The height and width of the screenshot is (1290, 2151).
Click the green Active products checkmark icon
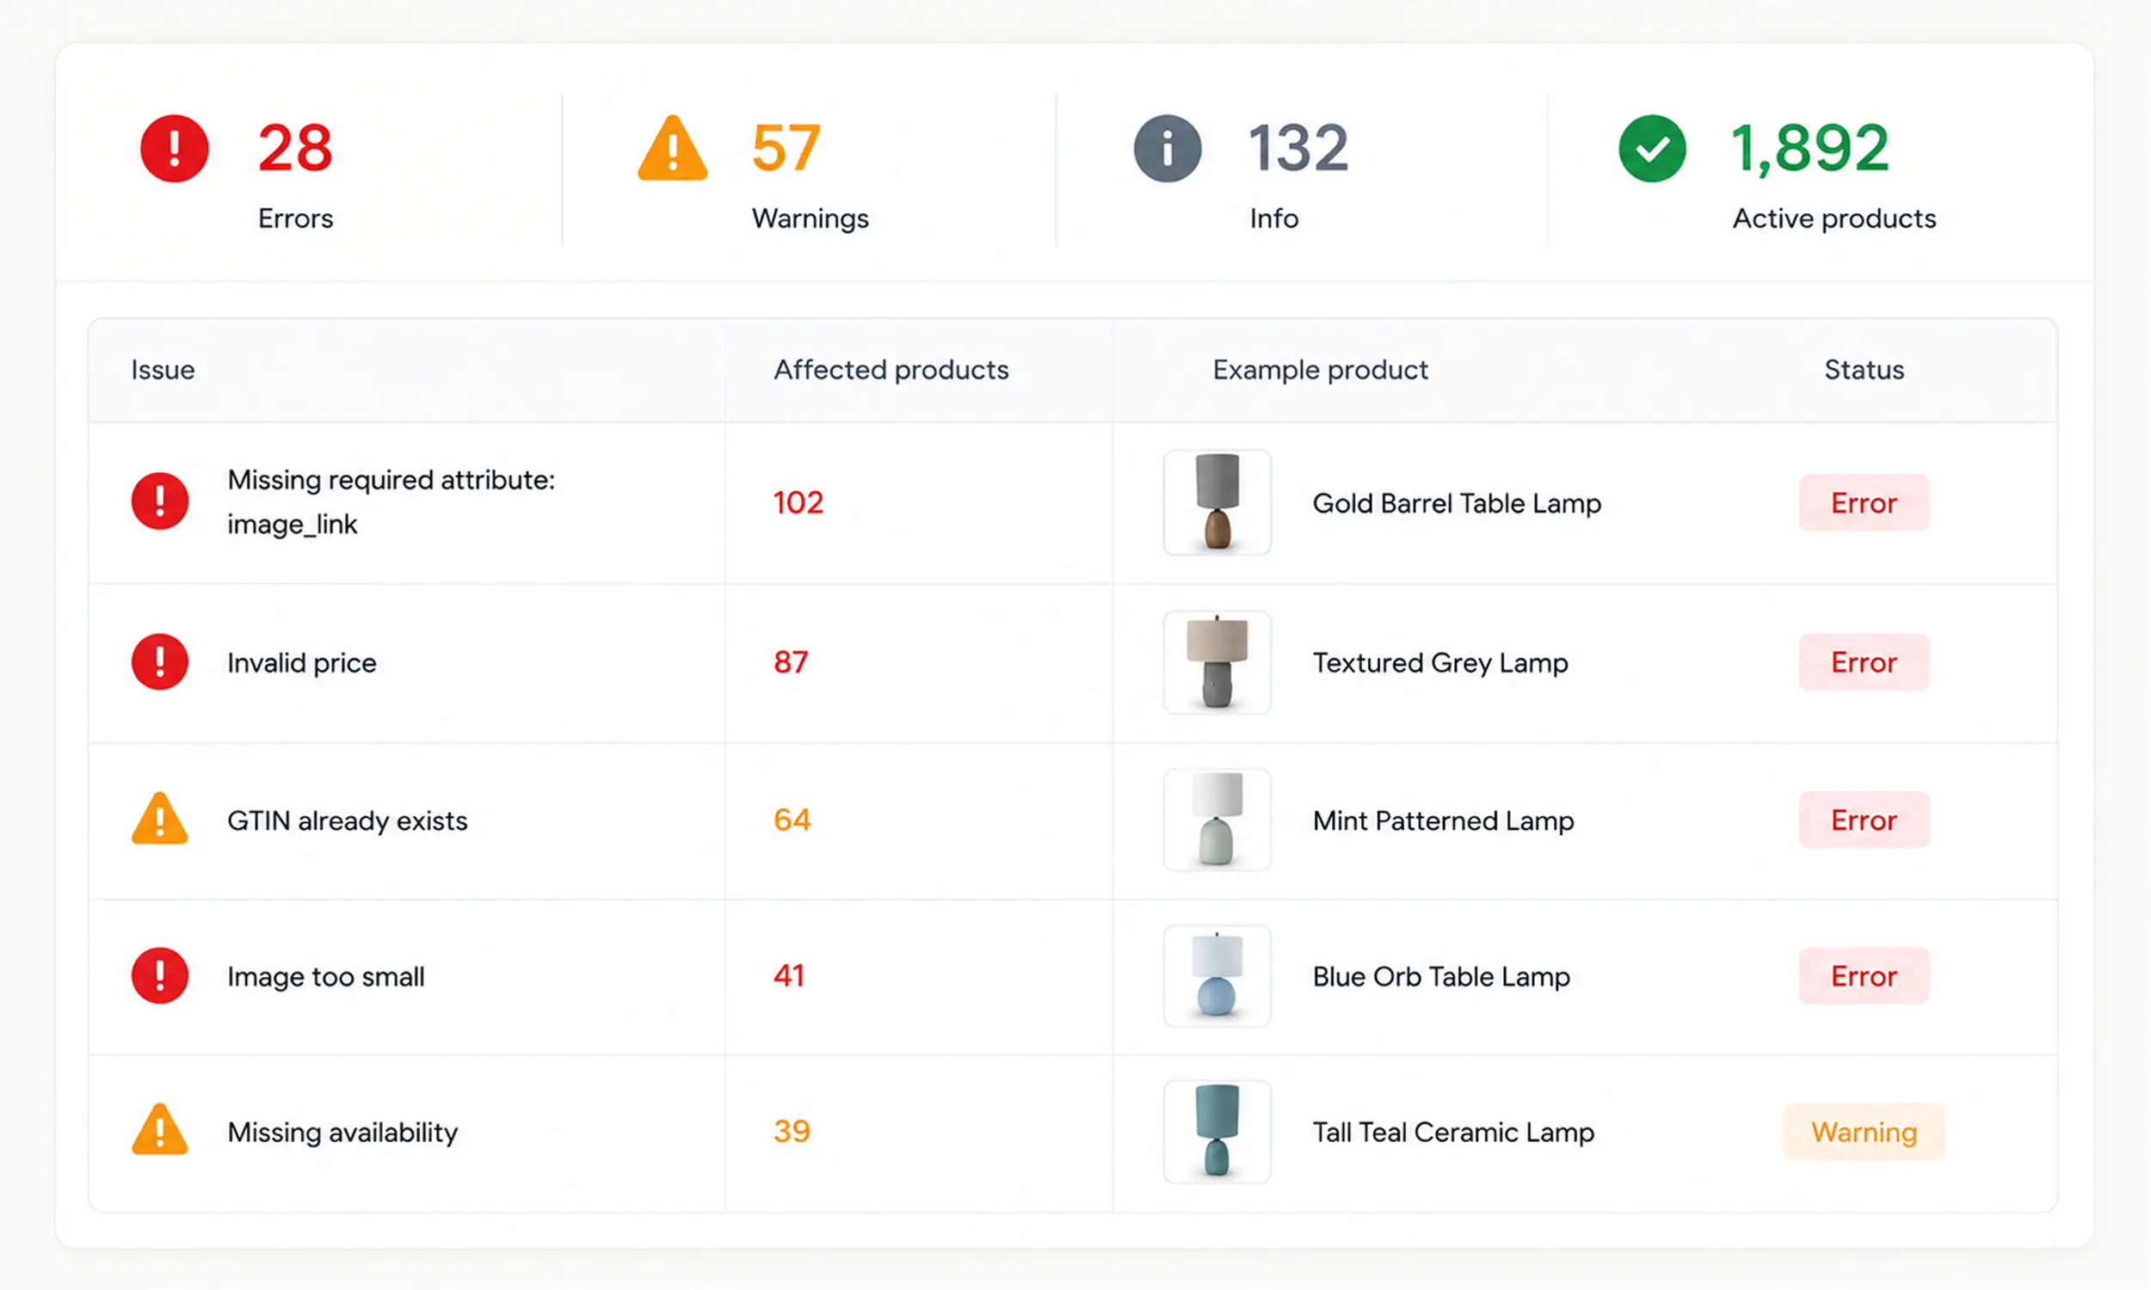1652,149
